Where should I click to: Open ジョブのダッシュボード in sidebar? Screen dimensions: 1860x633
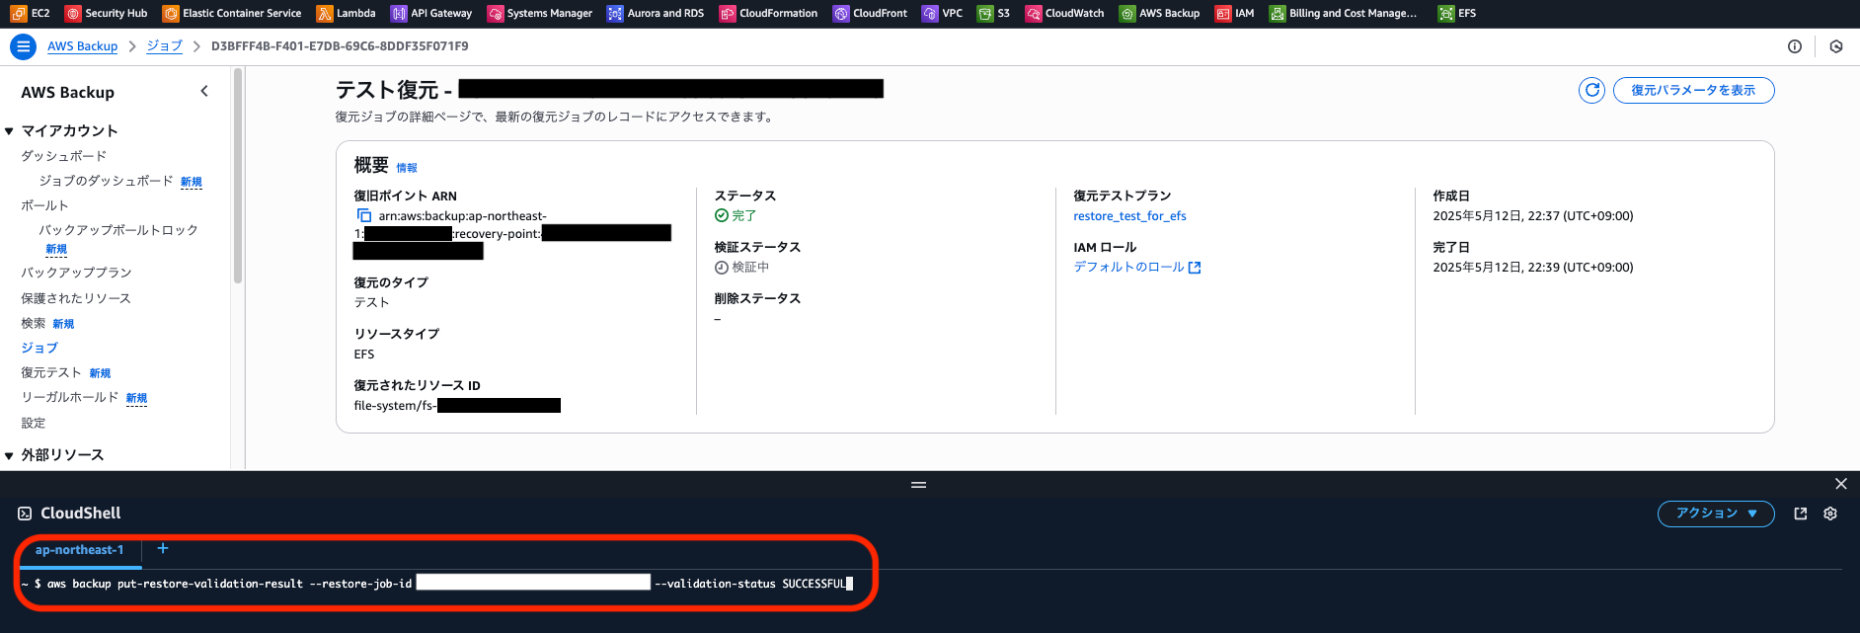[106, 181]
